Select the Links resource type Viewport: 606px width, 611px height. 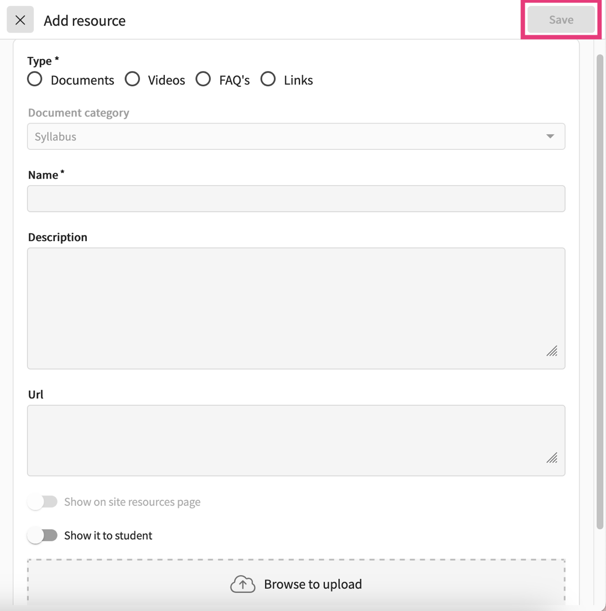(x=268, y=79)
